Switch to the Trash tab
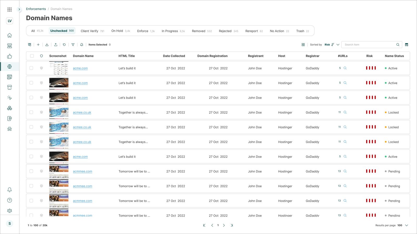This screenshot has height=234, width=417. [x=303, y=31]
